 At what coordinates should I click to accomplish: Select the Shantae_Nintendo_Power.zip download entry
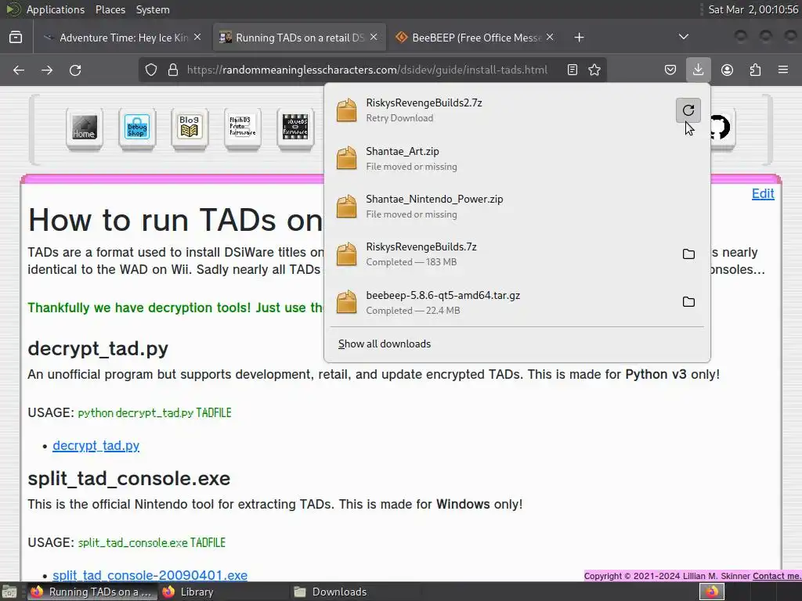click(517, 207)
